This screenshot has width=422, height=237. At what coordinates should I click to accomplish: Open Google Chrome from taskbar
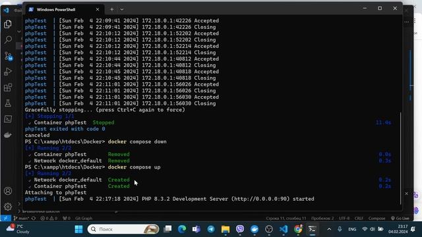tap(298, 229)
